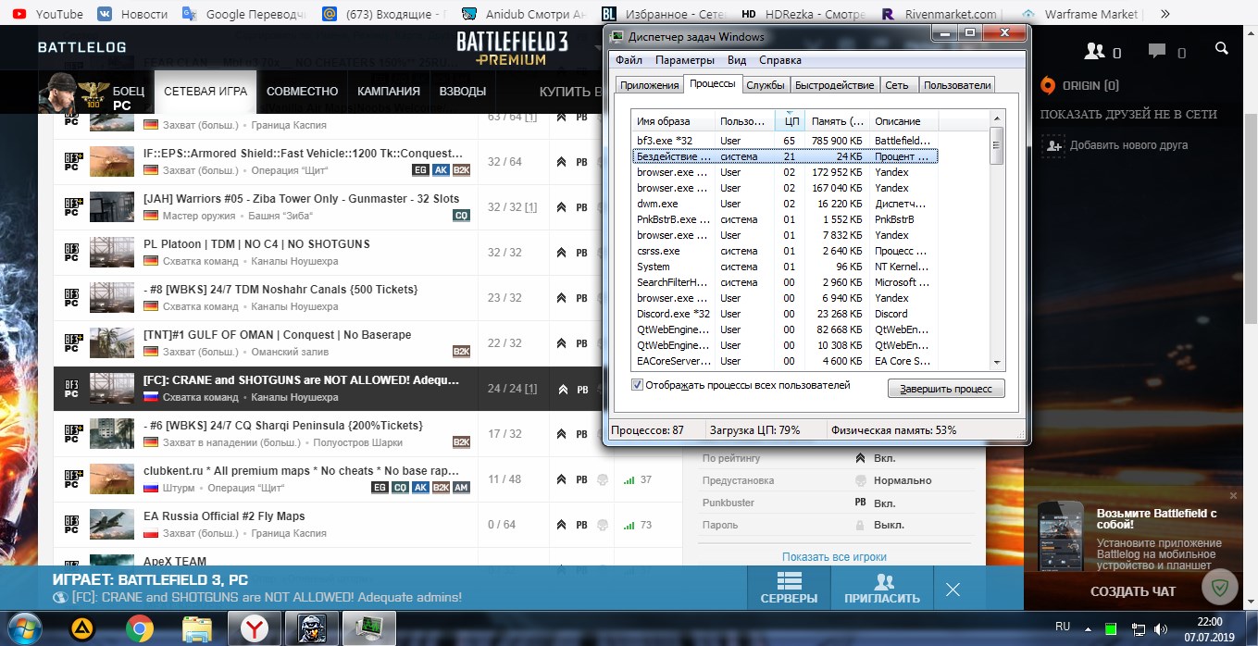
Task: Click the SERVERS list icon in blue bar
Action: click(789, 581)
